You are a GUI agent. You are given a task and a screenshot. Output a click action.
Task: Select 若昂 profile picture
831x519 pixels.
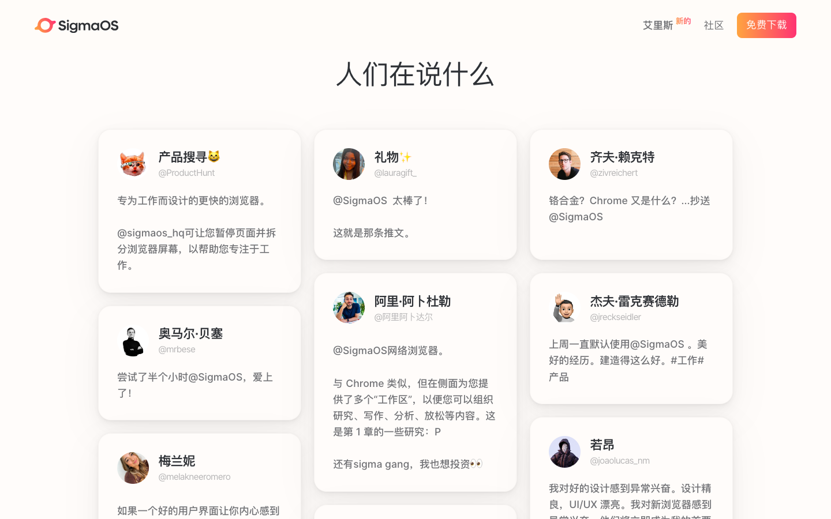coord(564,452)
